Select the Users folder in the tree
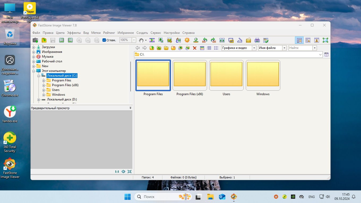This screenshot has height=203, width=361. click(x=56, y=90)
